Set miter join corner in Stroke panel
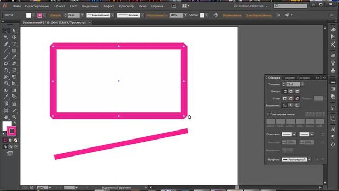This screenshot has height=191, width=339. 285,99
